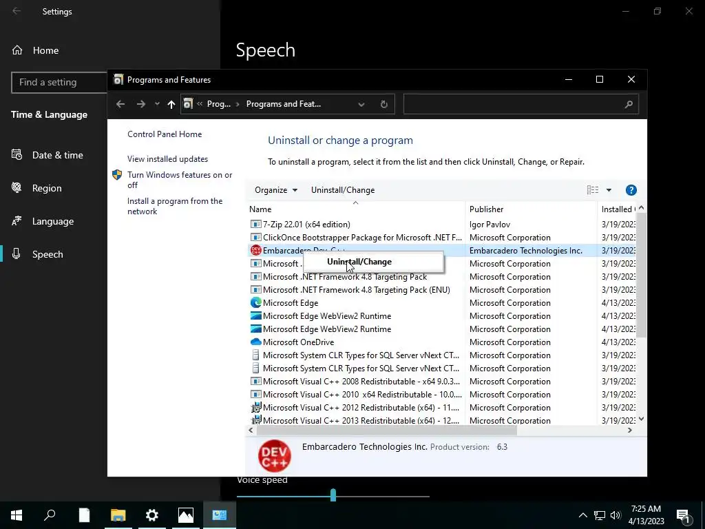Click Igor Pavlov publisher cell
Viewport: 705px width, 529px height.
[x=490, y=224]
